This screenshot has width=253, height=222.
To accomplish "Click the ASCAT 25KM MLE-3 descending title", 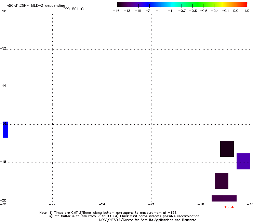I will click(36, 6).
